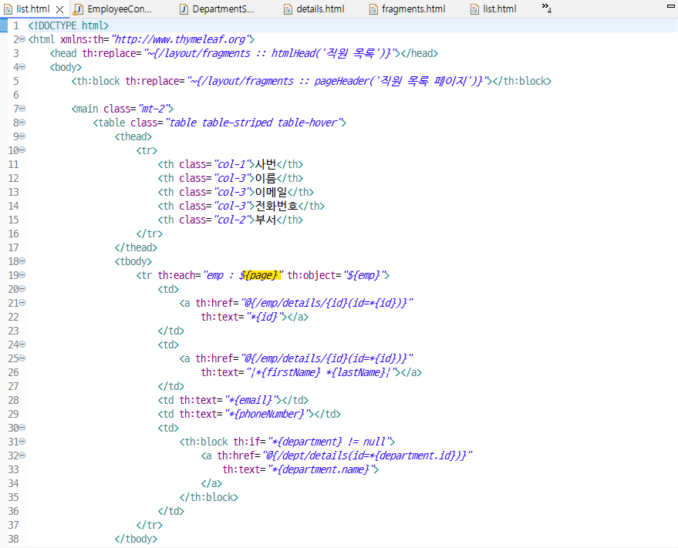Click the *{department.name} expression
The height and width of the screenshot is (548, 678).
click(320, 469)
